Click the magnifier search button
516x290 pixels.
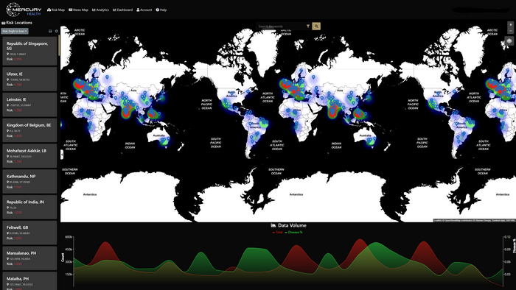[316, 26]
